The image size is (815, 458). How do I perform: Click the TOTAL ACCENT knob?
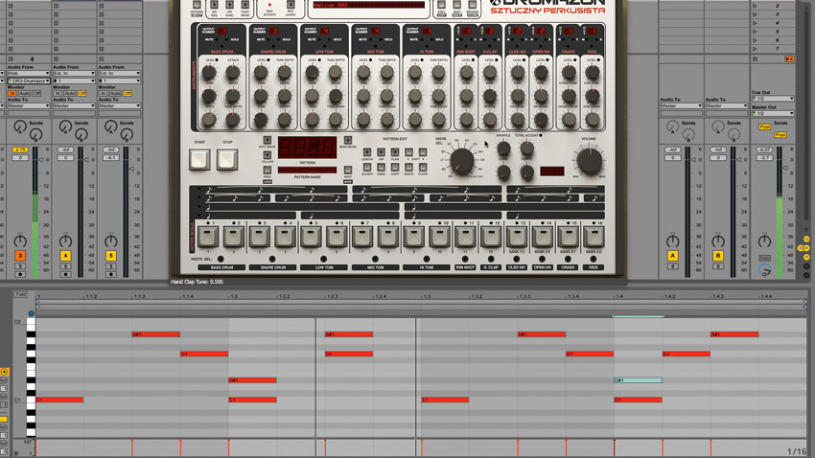(x=526, y=149)
